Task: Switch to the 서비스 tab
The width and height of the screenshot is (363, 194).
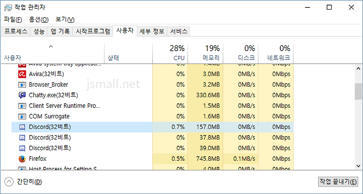Action: pos(178,31)
